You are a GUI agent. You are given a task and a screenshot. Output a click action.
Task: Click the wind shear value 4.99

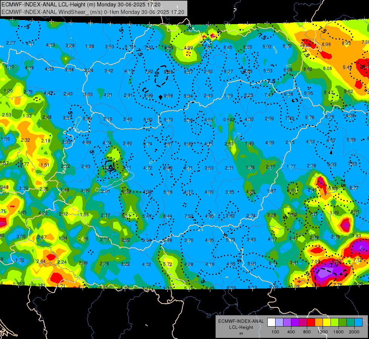(188, 48)
